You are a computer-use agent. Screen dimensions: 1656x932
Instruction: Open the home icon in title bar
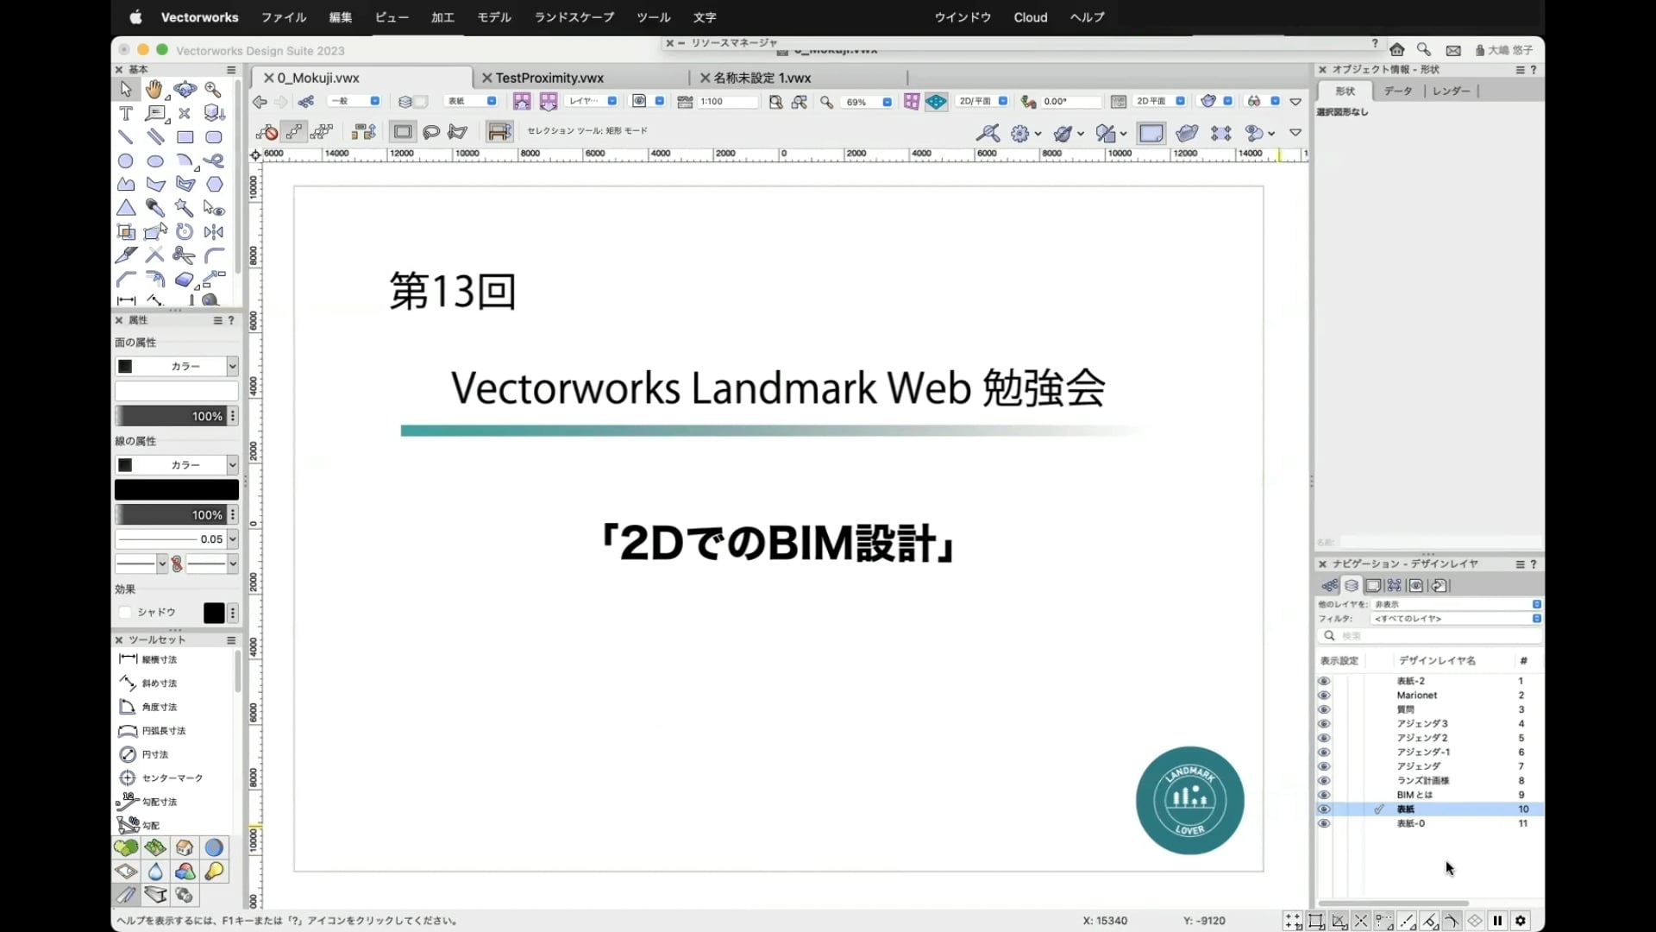pos(1397,50)
